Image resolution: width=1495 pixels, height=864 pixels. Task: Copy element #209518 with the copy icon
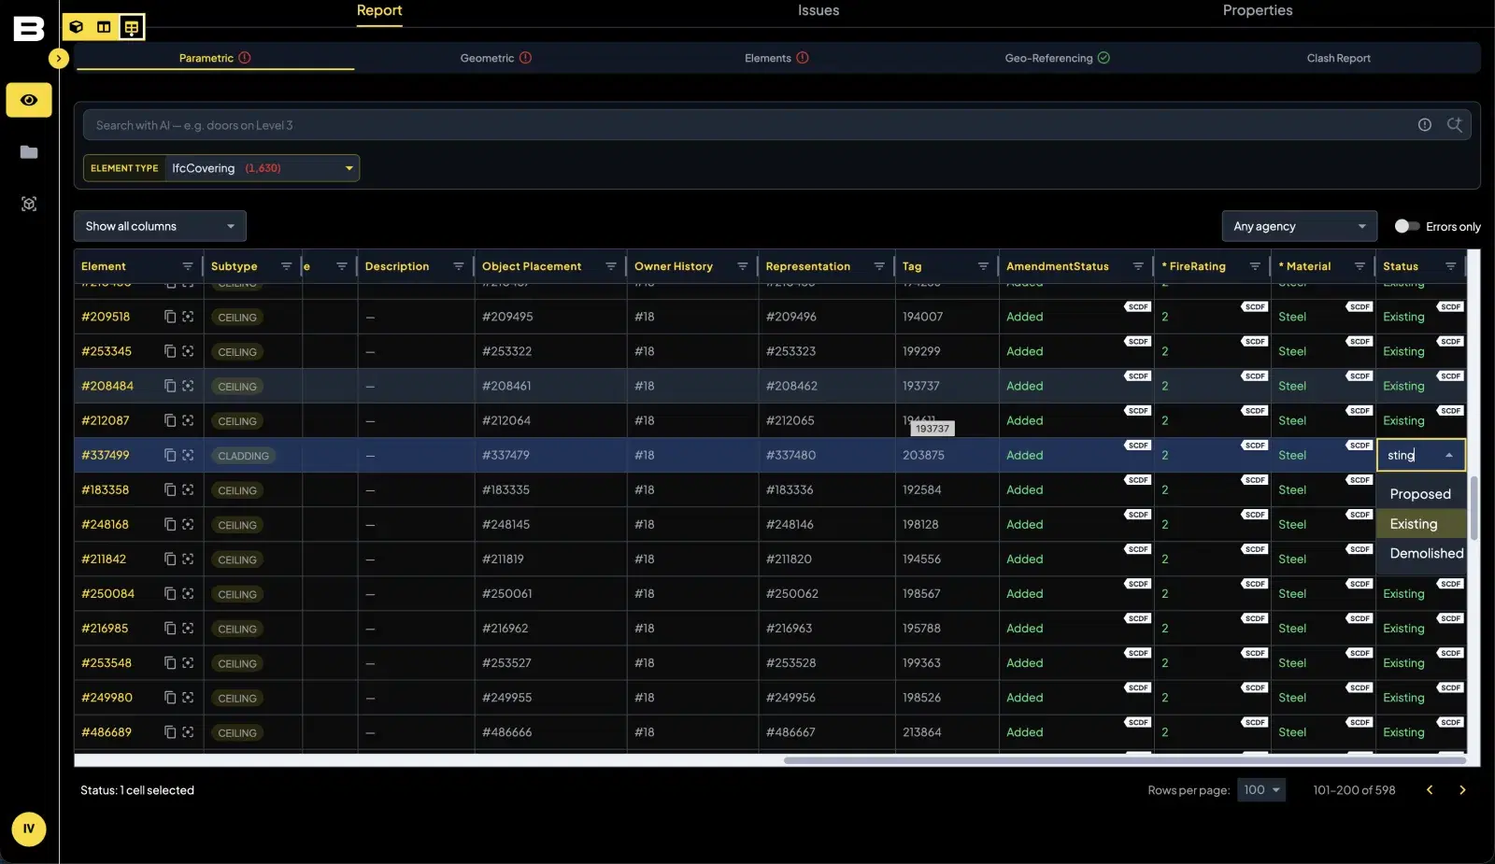point(170,317)
